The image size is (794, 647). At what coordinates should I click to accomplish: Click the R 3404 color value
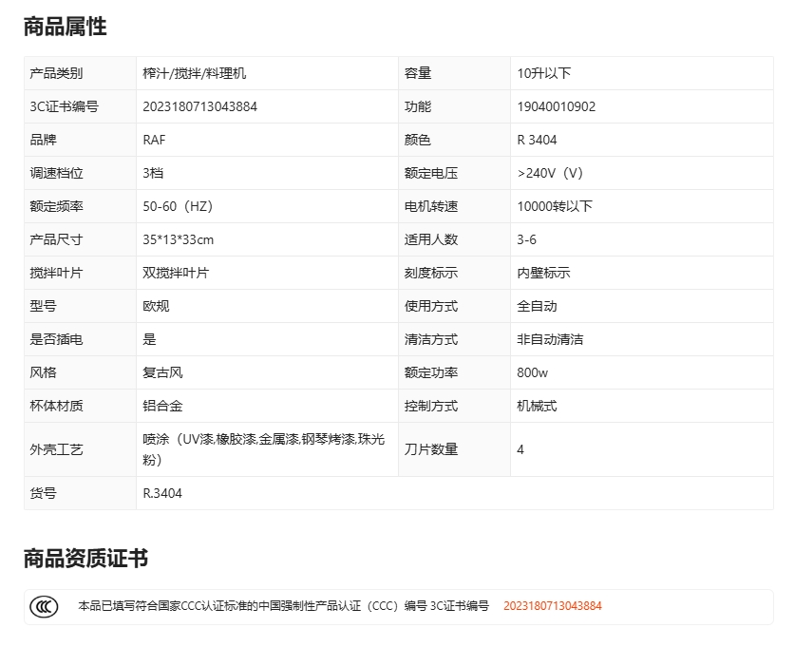point(537,140)
